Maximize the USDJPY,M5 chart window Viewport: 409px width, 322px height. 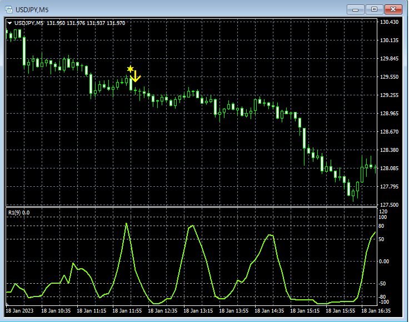(374, 9)
